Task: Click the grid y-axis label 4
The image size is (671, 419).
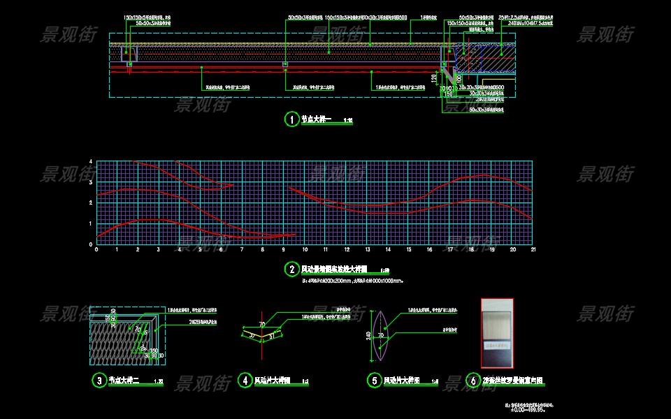Action: [91, 161]
